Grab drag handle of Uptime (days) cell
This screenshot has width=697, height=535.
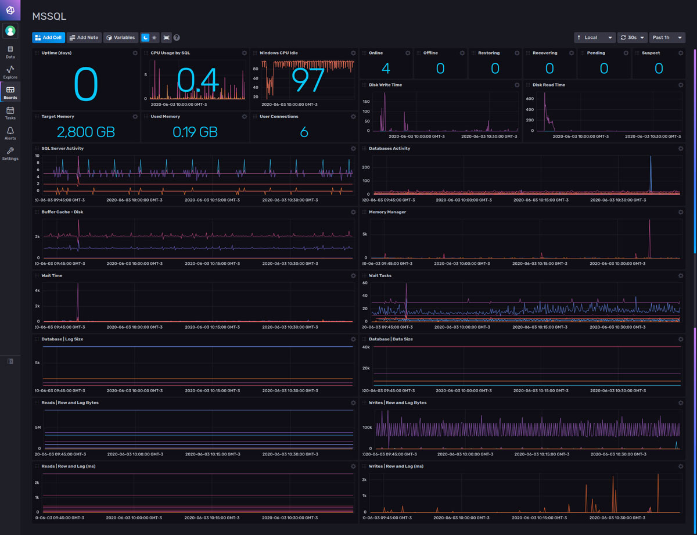[37, 53]
